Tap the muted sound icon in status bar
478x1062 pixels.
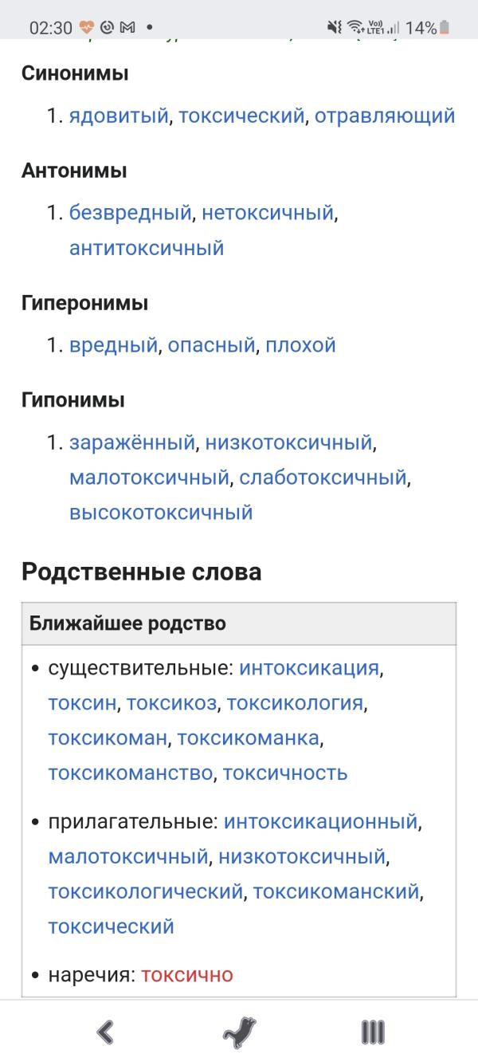click(x=334, y=23)
